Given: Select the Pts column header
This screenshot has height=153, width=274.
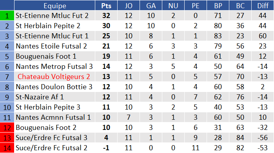Looking at the screenshot, I should click(106, 5).
